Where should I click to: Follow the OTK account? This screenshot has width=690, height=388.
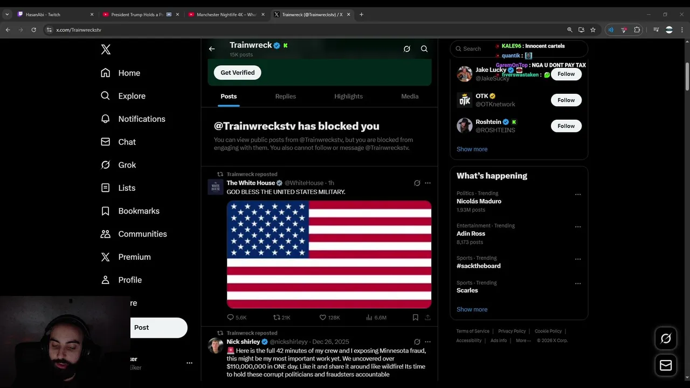566,100
